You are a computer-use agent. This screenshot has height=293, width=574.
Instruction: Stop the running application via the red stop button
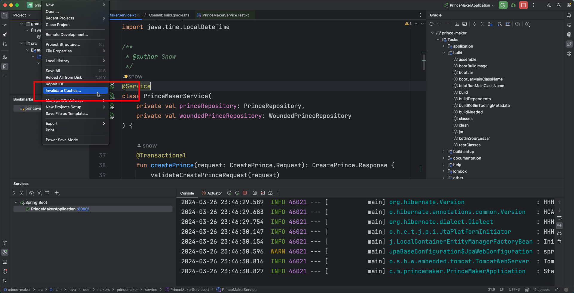tap(523, 5)
